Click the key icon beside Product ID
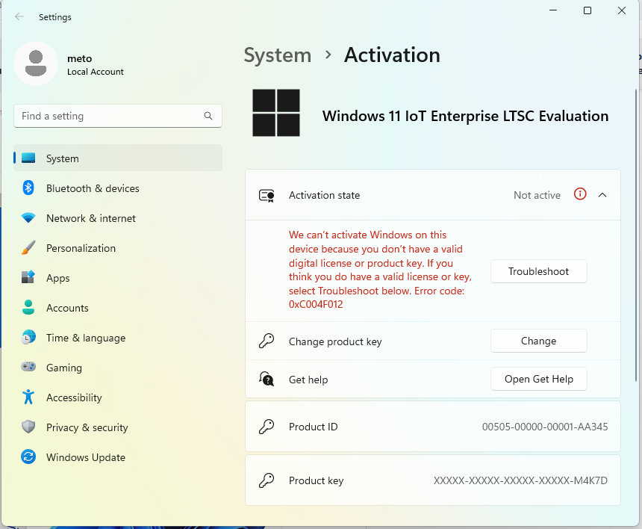The height and width of the screenshot is (529, 642). tap(267, 427)
